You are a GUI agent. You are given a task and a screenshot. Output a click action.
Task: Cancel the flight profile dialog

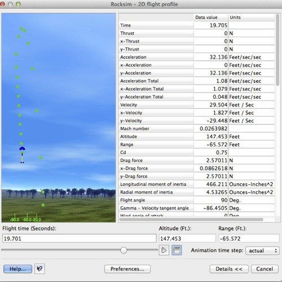click(x=265, y=269)
